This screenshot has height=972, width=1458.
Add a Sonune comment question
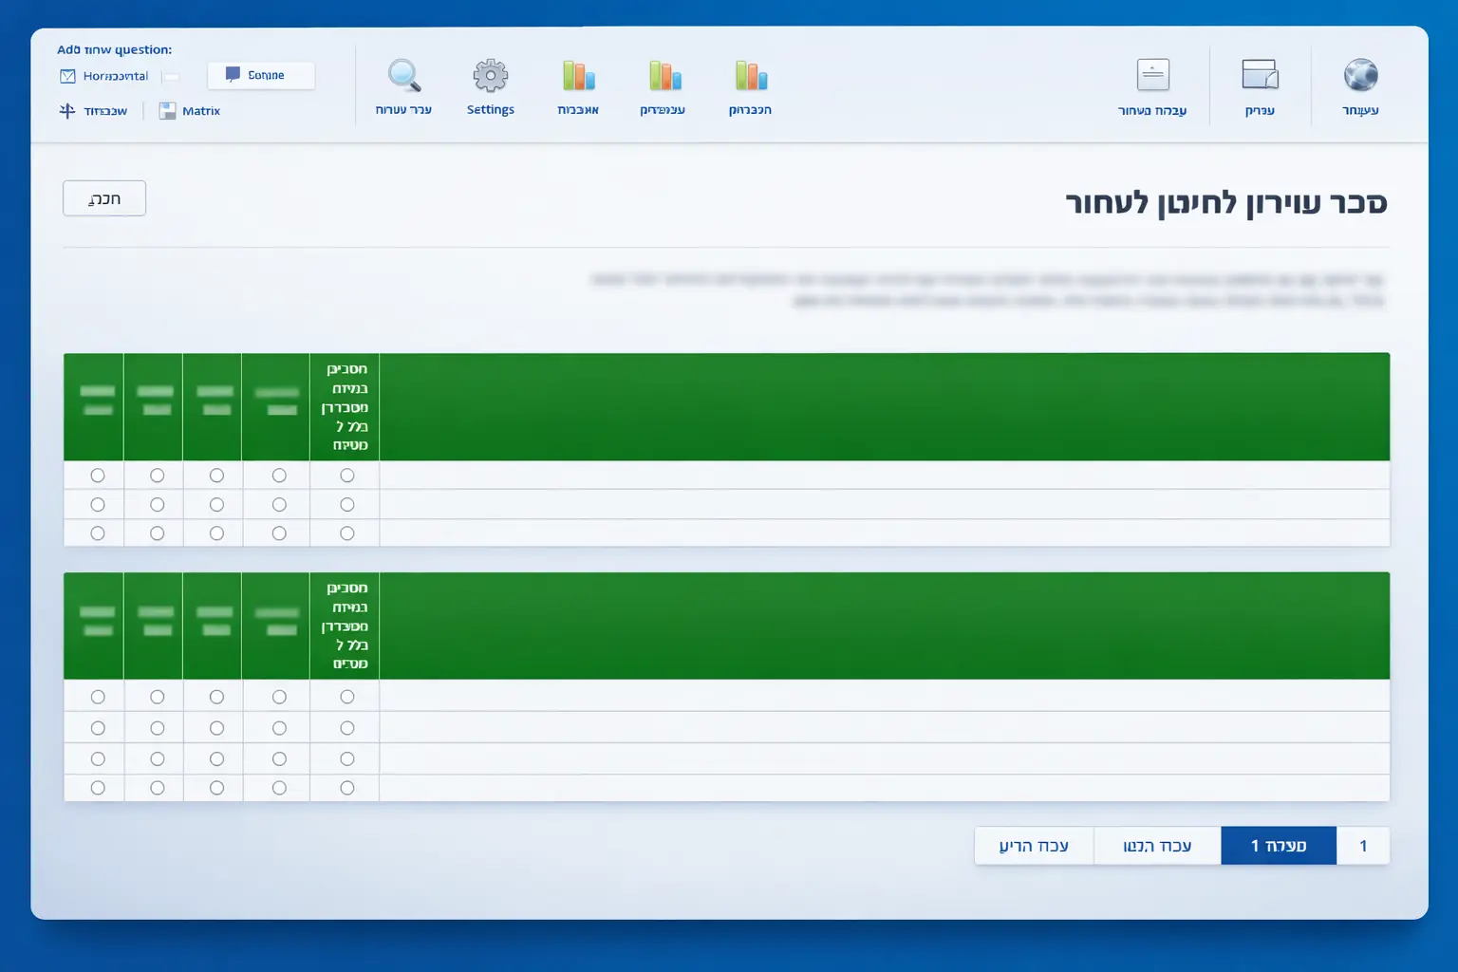260,75
